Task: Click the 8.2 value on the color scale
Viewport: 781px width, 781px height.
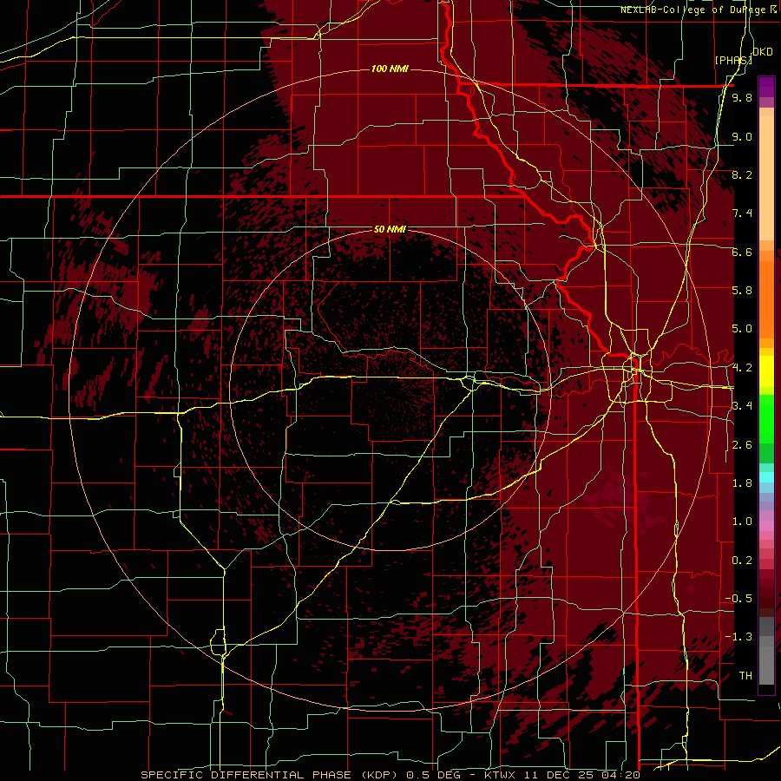Action: pyautogui.click(x=742, y=174)
